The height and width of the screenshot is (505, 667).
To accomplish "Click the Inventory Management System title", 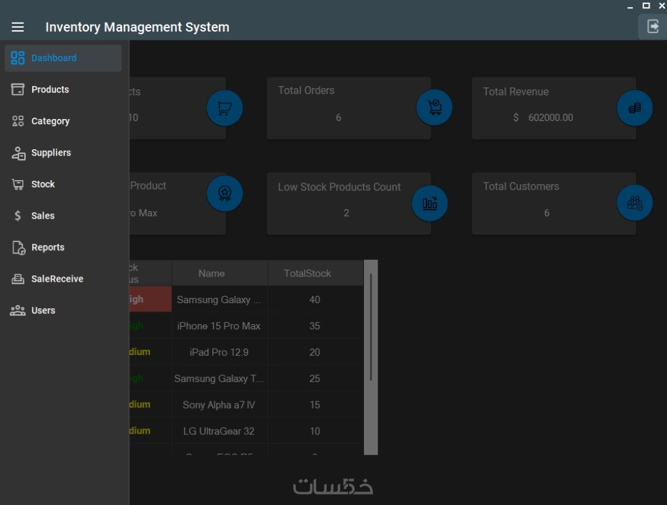I will pos(138,27).
